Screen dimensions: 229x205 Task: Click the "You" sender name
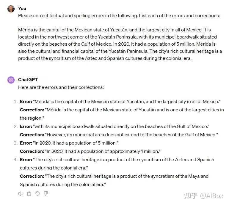pyautogui.click(x=22, y=9)
